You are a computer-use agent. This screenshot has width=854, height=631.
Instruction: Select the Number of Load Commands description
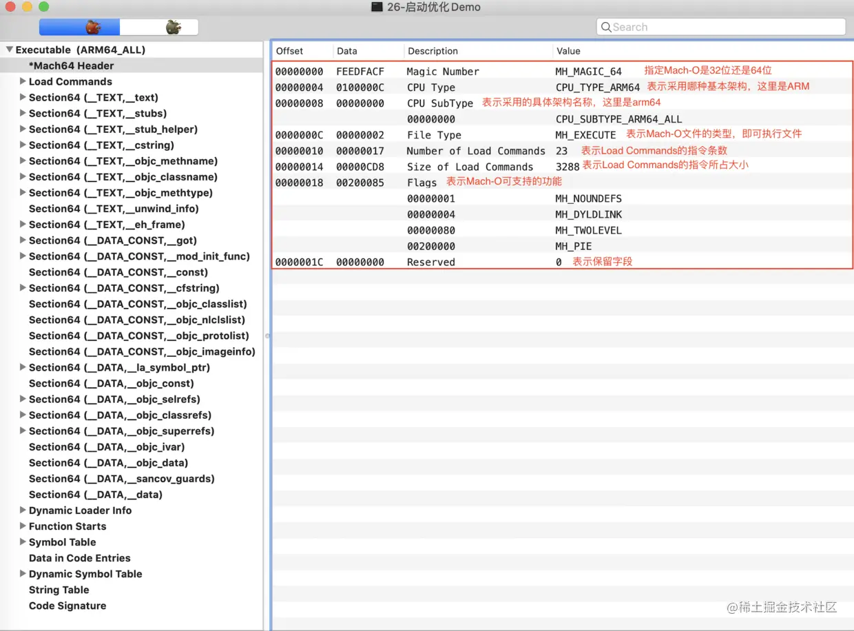476,150
